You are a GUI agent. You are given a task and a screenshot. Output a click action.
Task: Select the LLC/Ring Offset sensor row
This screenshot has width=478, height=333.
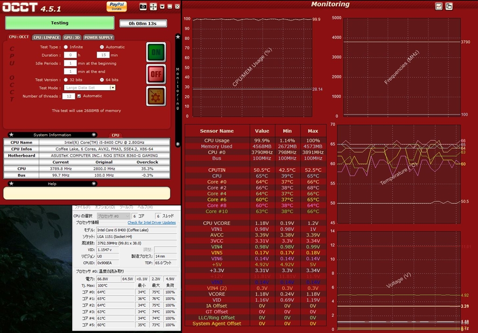(255, 318)
